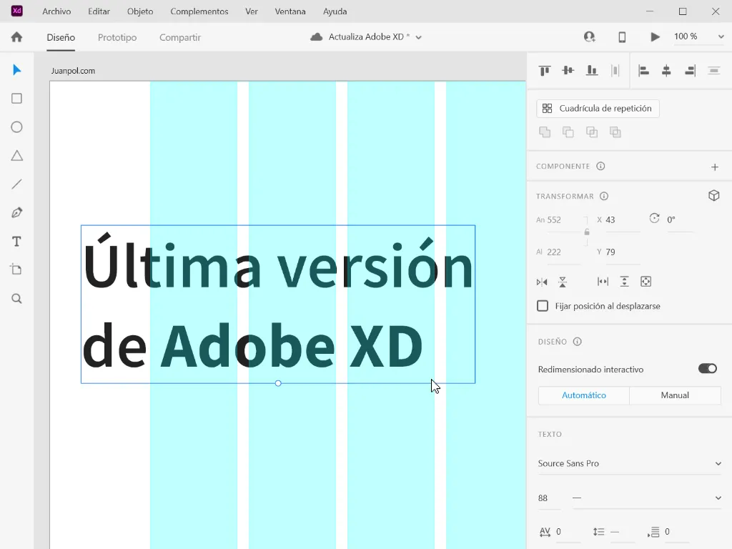Edit rotation angle field
This screenshot has width=732, height=549.
pyautogui.click(x=679, y=220)
